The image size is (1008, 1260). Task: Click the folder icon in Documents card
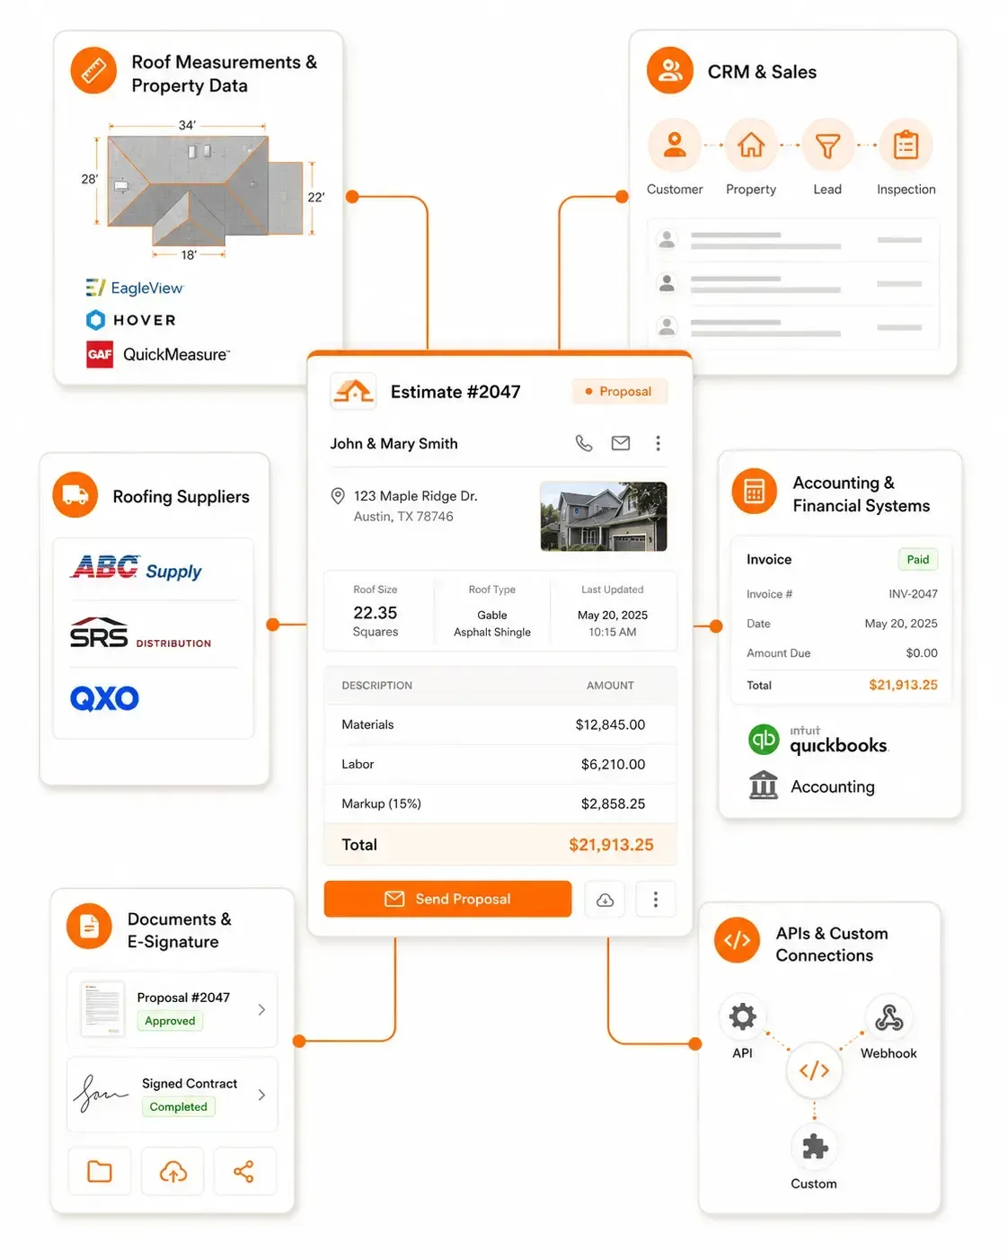tap(100, 1171)
